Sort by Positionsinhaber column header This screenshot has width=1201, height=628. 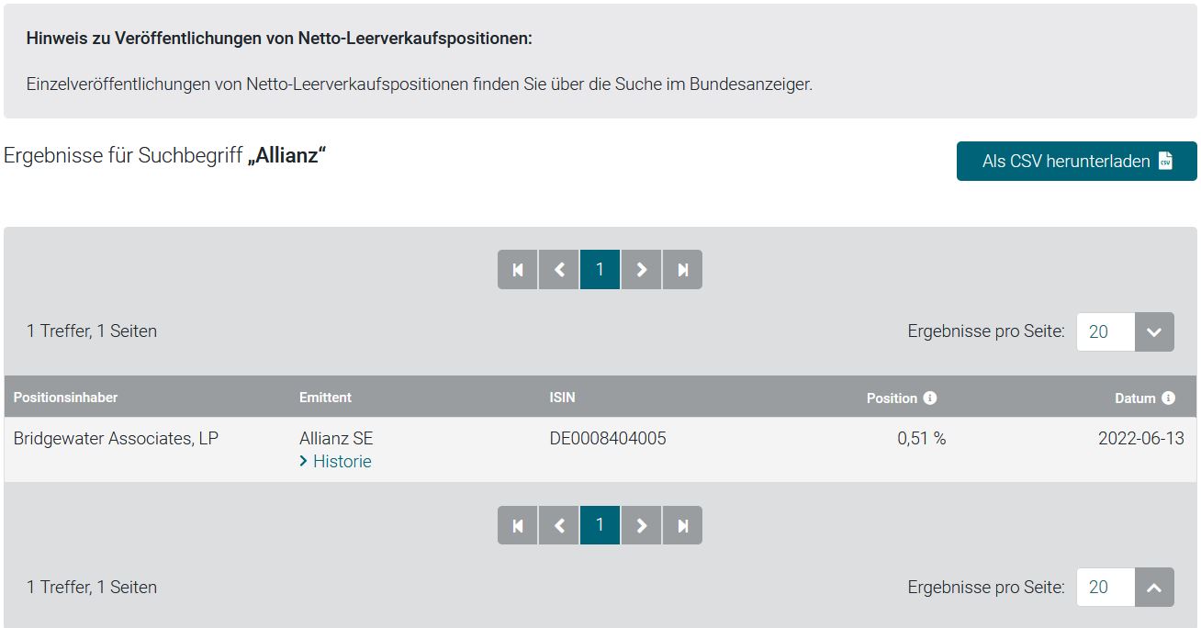tap(65, 398)
